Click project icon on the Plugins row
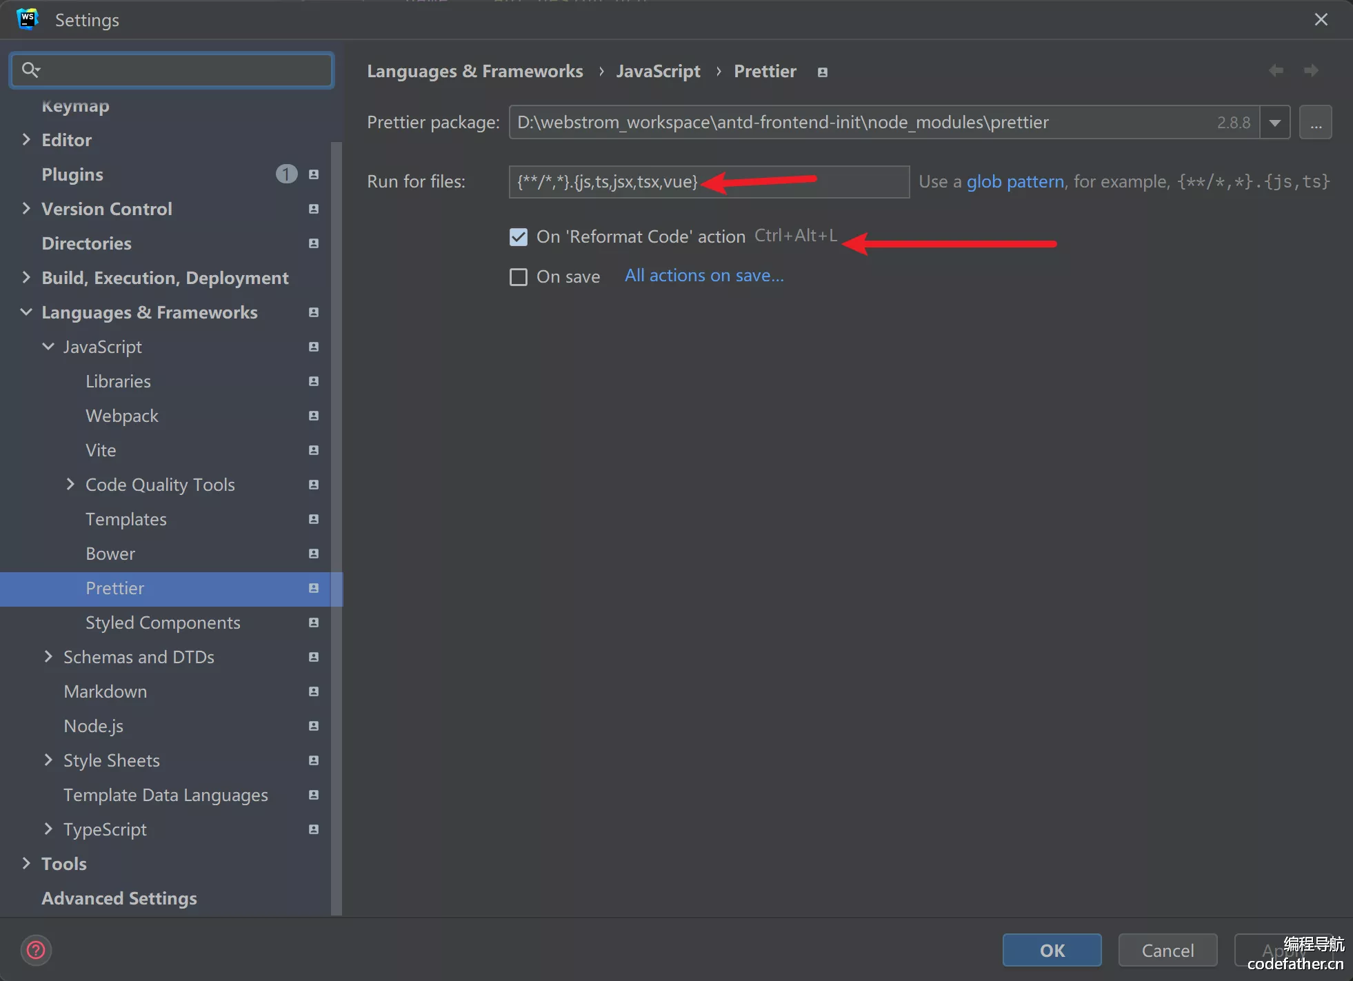This screenshot has height=981, width=1353. [x=314, y=174]
